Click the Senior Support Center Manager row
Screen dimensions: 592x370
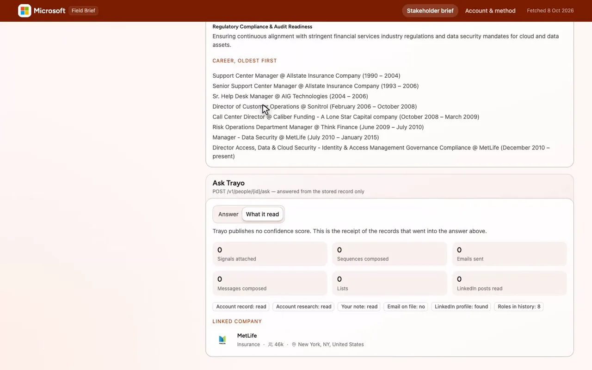click(x=315, y=86)
